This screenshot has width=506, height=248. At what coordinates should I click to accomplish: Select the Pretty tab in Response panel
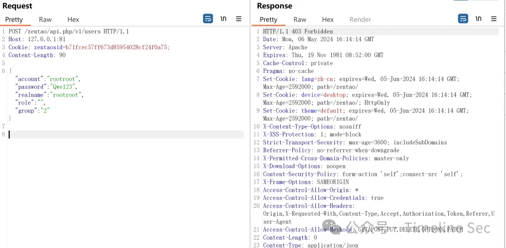coord(268,19)
